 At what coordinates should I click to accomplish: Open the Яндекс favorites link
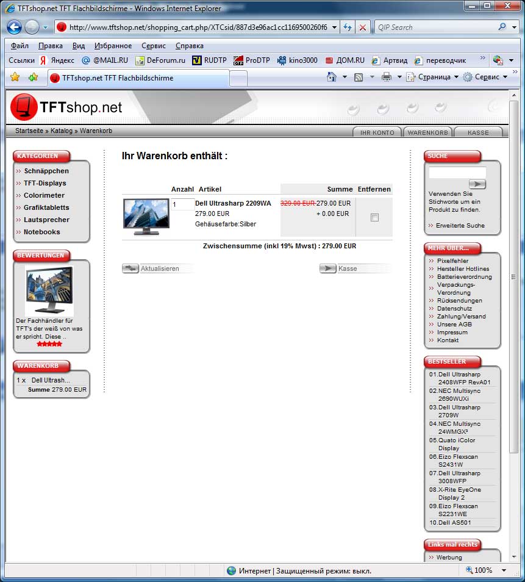pos(57,60)
